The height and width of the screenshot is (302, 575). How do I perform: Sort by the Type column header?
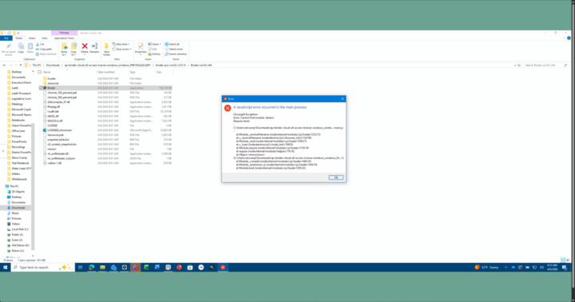tap(133, 72)
